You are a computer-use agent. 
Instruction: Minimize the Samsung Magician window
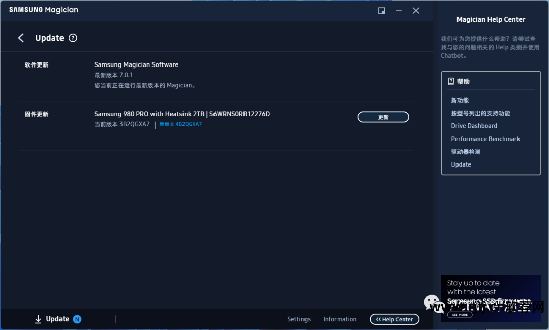[x=399, y=11]
